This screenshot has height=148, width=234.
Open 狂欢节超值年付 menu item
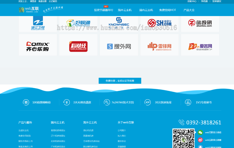click(x=103, y=10)
